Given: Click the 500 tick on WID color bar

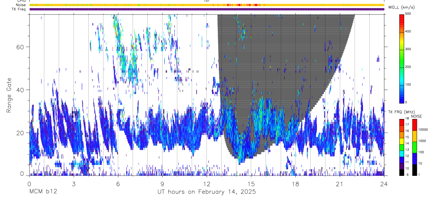Looking at the screenshot, I should (x=408, y=14).
